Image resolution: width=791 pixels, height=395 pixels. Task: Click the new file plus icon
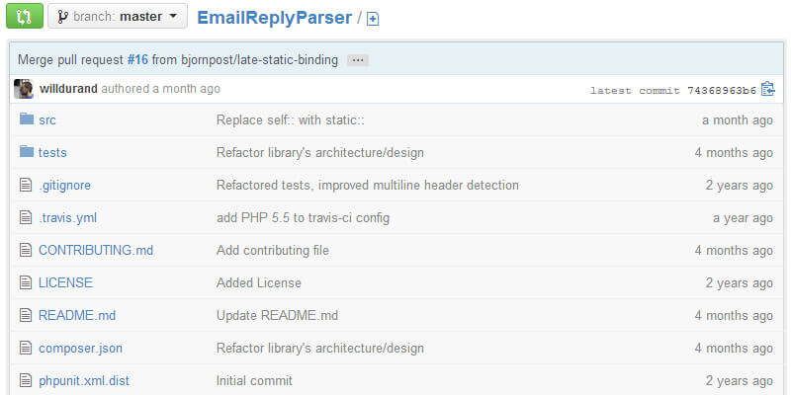point(373,18)
